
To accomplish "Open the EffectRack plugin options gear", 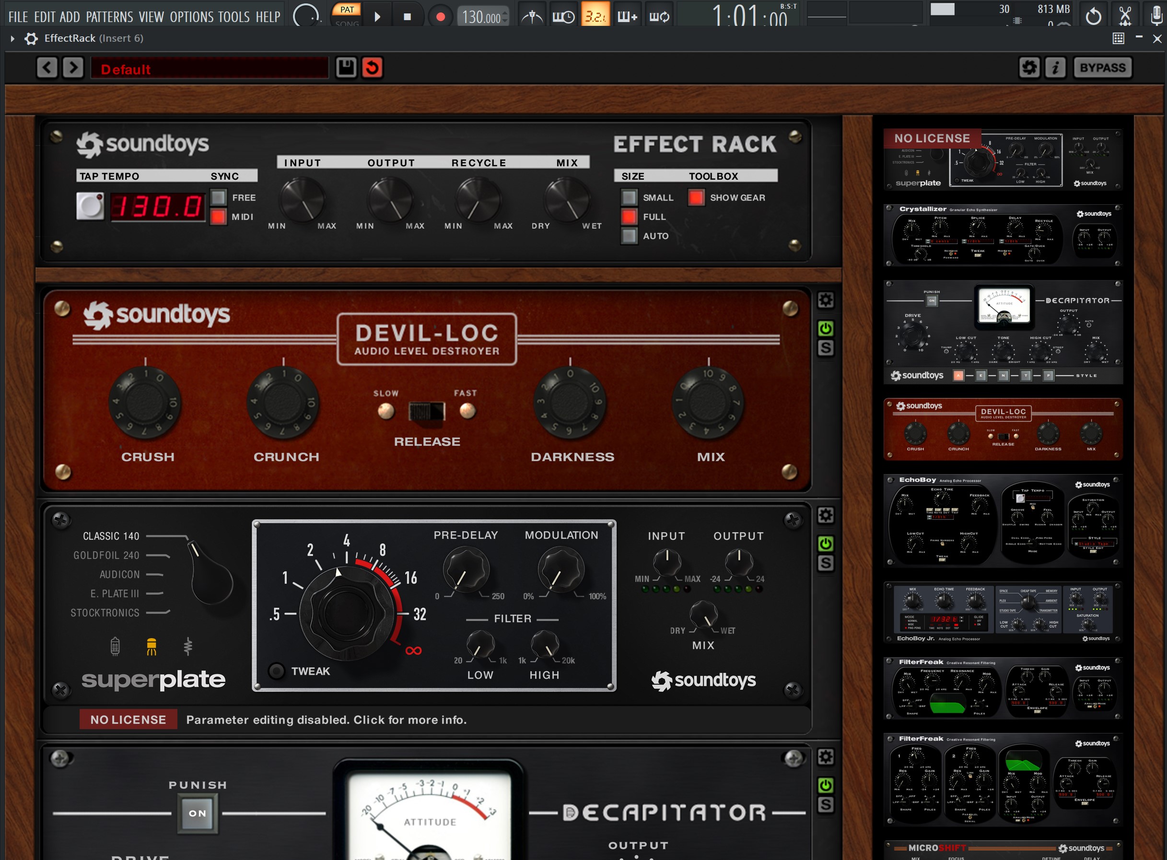I will 31,38.
